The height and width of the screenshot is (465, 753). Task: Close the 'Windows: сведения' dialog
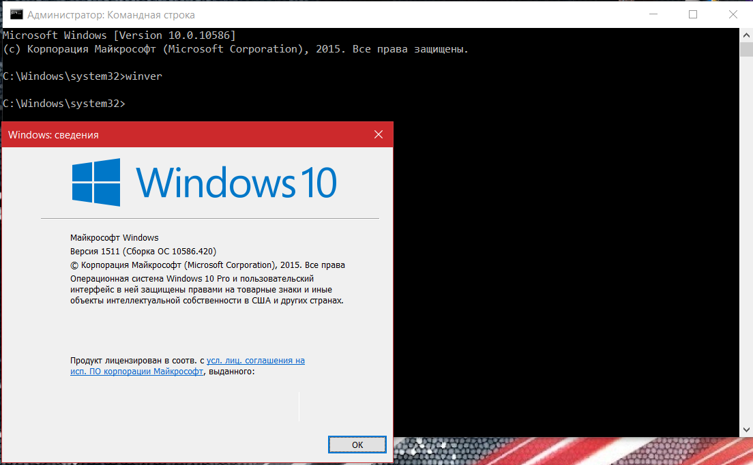[x=379, y=134]
